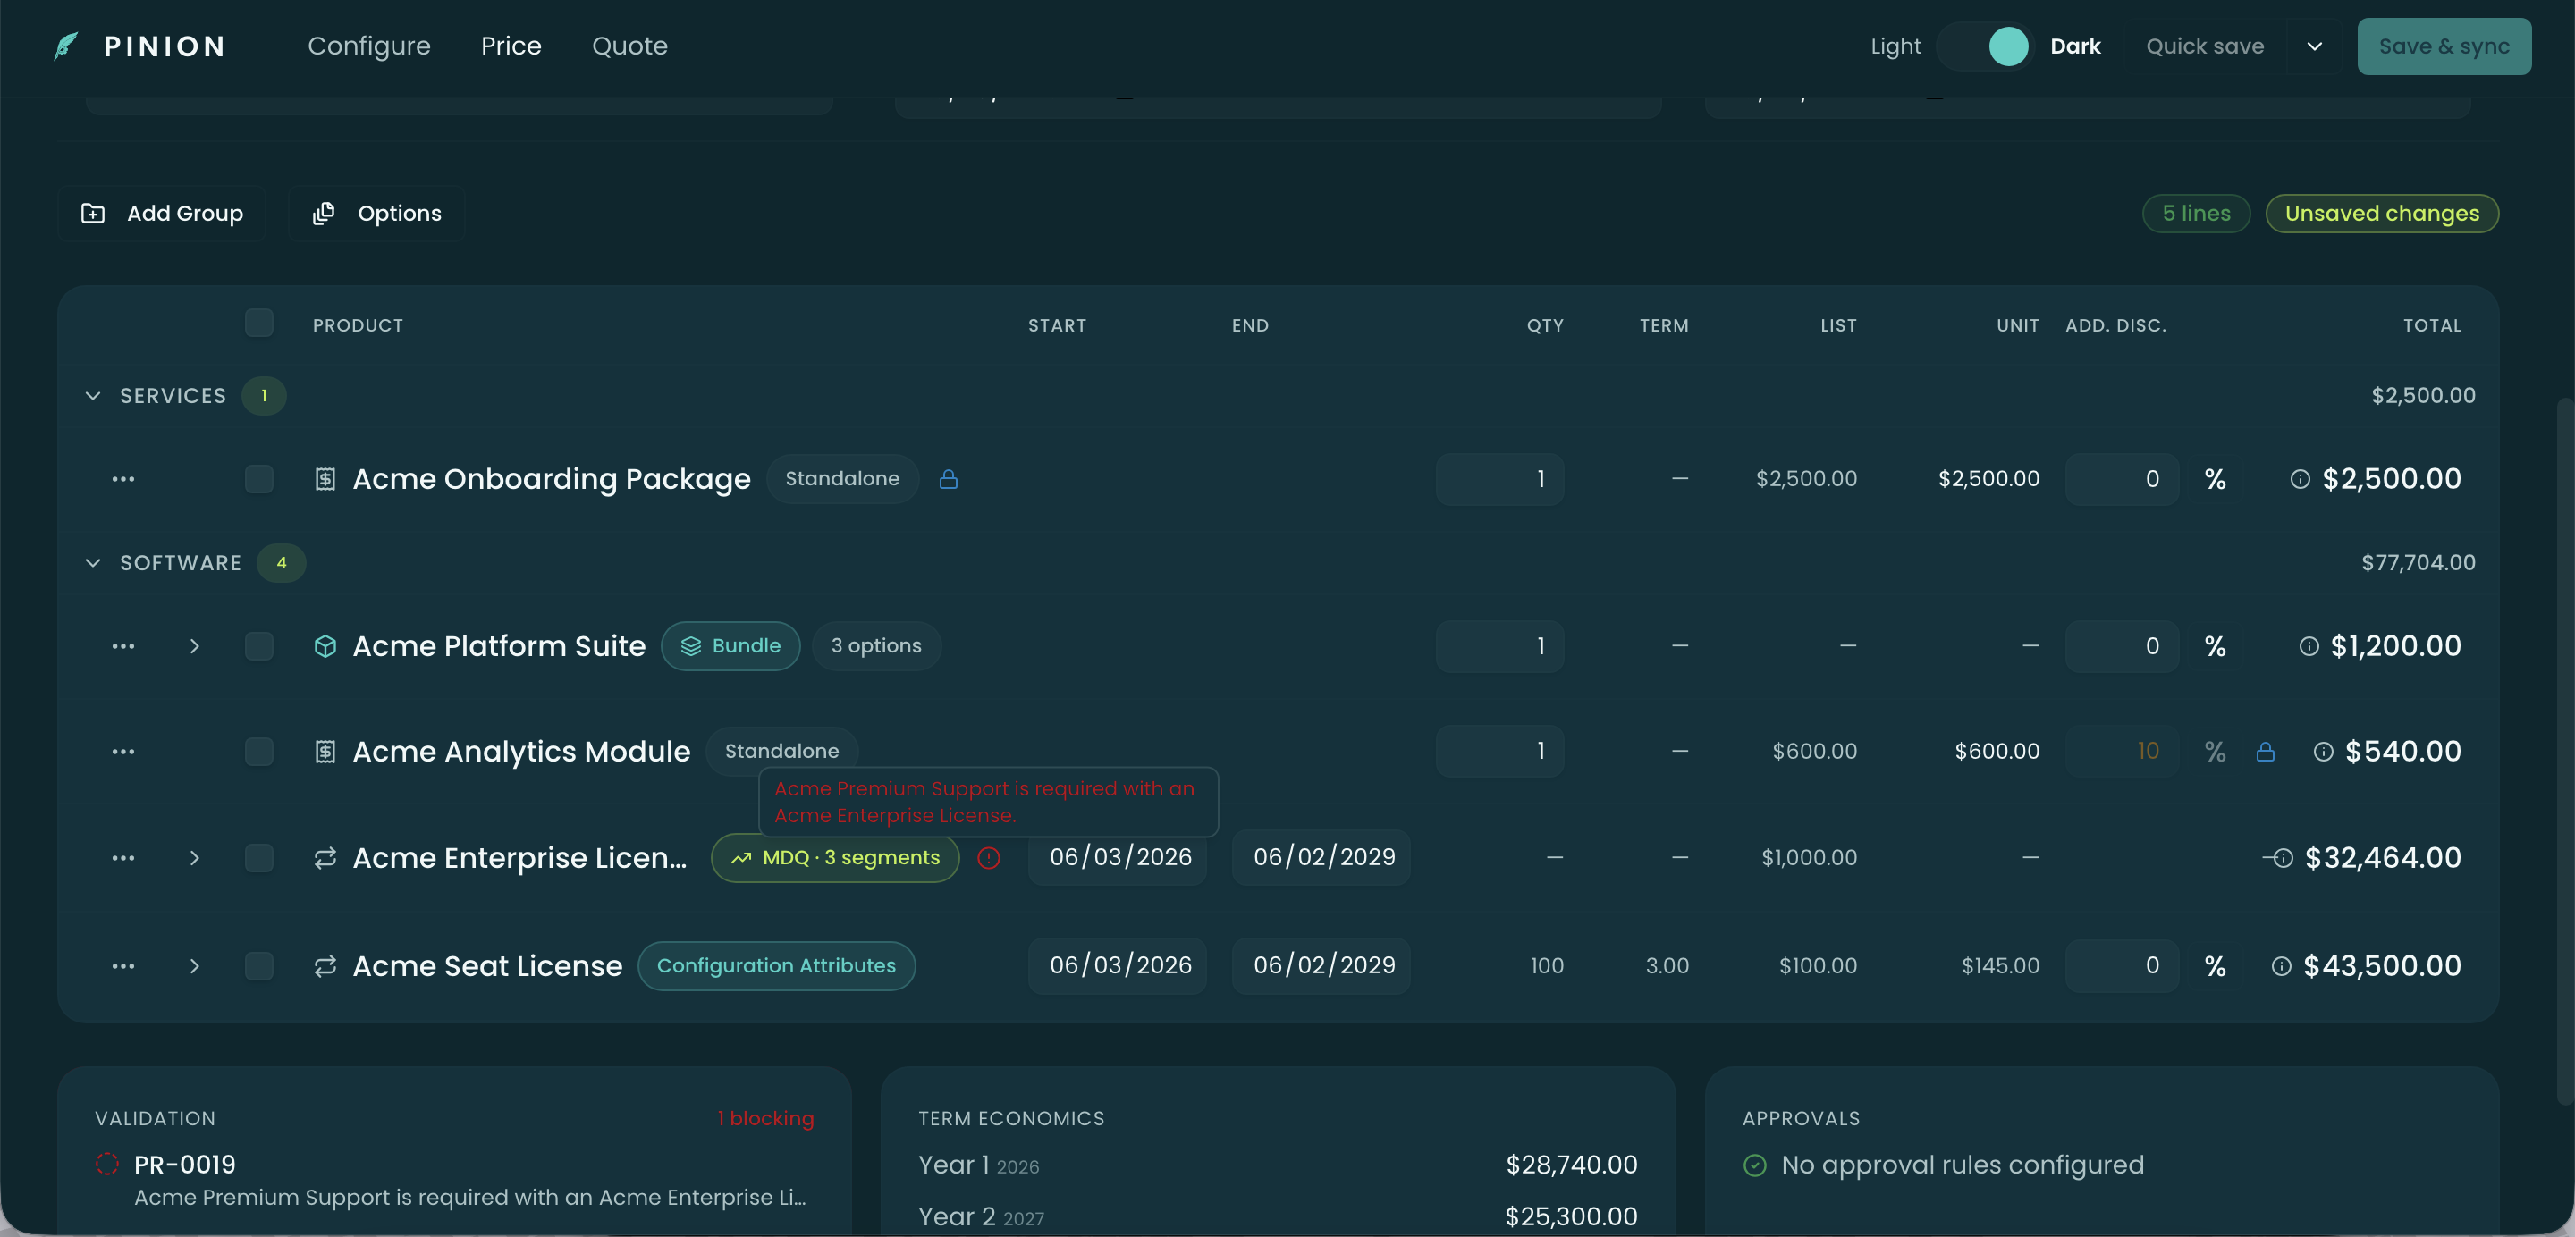Click the lock icon beside Acme Onboarding Package

(x=949, y=478)
